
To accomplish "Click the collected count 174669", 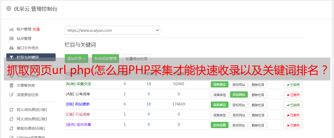I will (179, 104).
